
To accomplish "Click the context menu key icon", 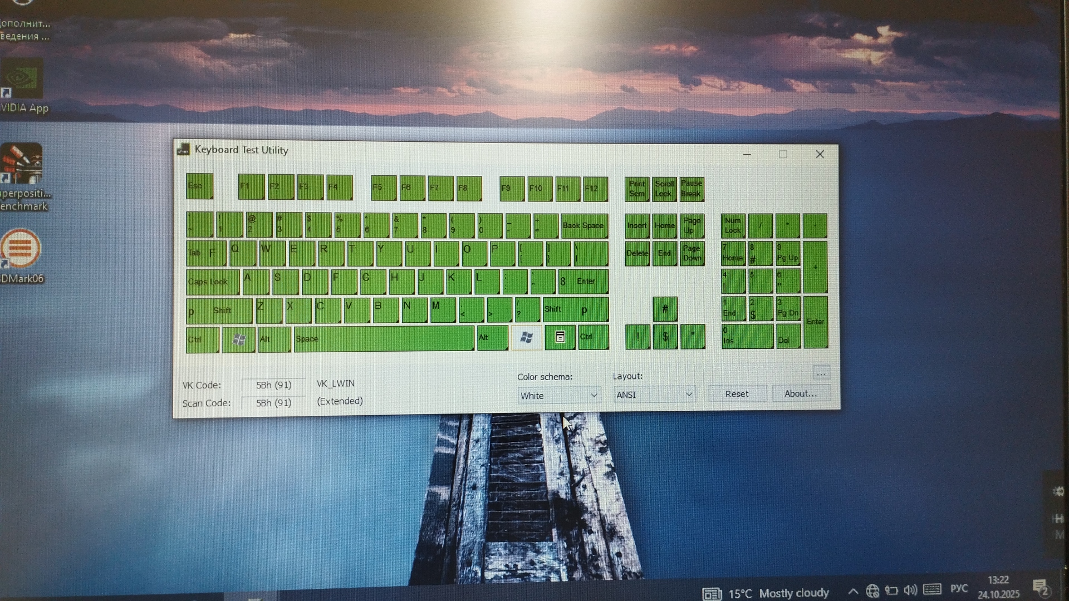I will 560,337.
